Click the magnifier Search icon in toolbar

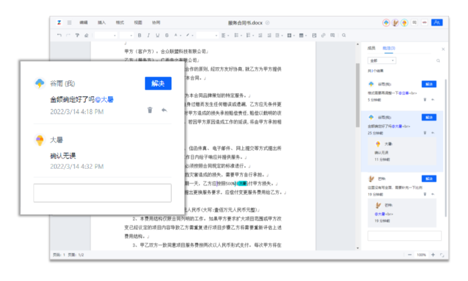click(344, 35)
